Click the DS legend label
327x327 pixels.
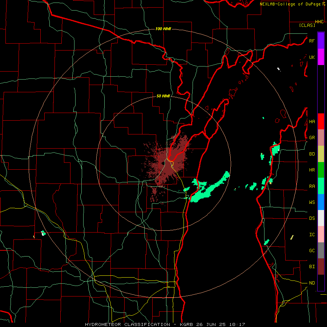tap(312, 218)
